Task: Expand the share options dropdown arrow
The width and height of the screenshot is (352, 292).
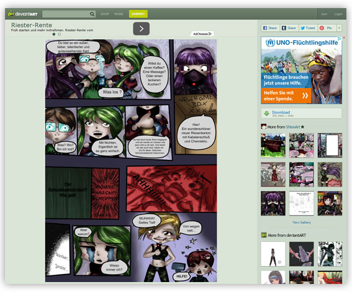Action: click(x=339, y=28)
